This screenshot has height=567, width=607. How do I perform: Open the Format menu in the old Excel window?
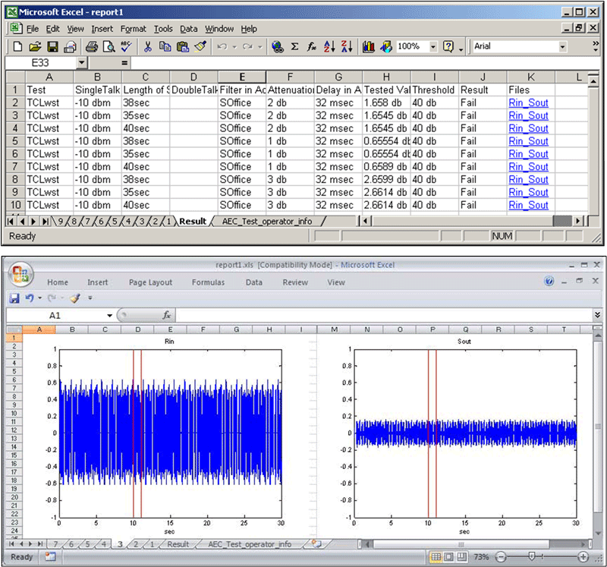point(134,29)
